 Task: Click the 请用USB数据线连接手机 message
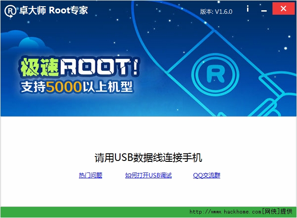click(x=148, y=158)
